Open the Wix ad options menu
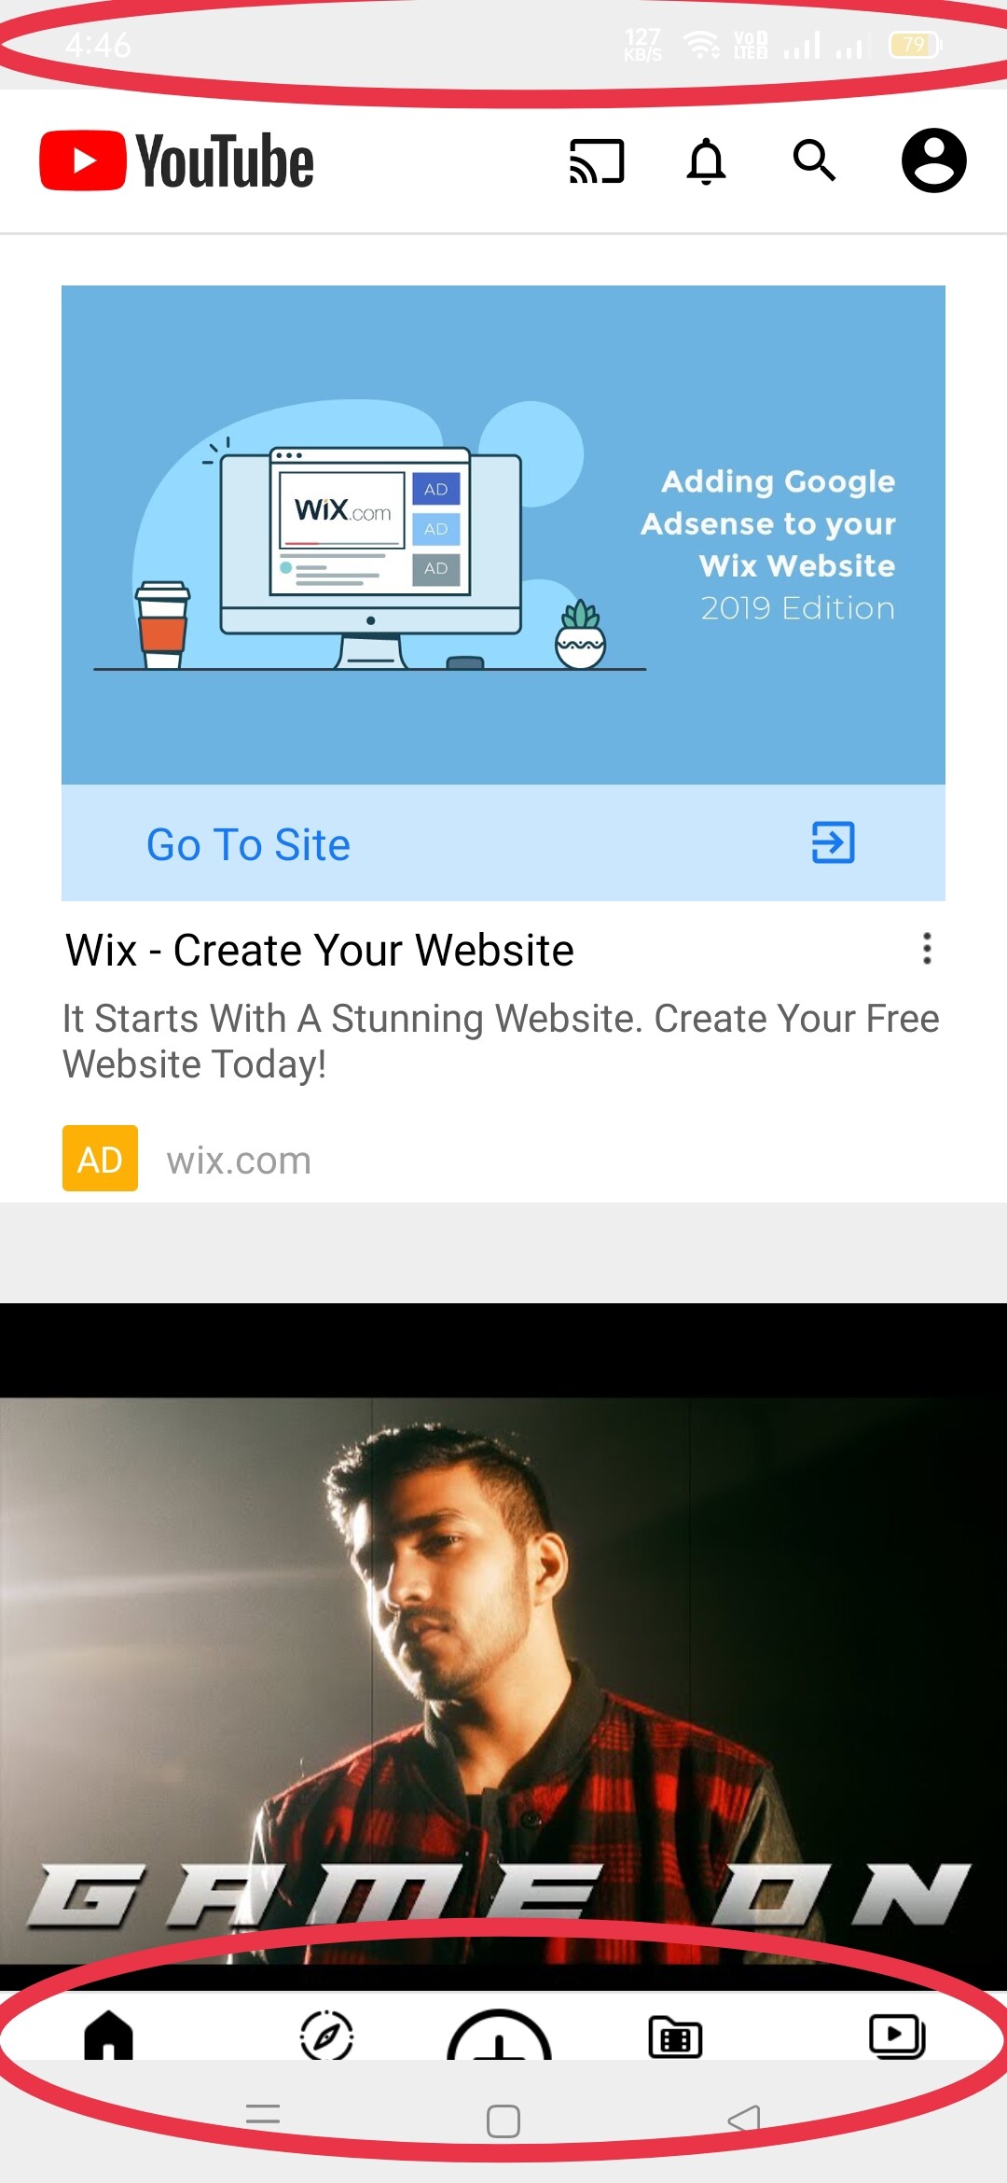The height and width of the screenshot is (2183, 1007). [927, 949]
